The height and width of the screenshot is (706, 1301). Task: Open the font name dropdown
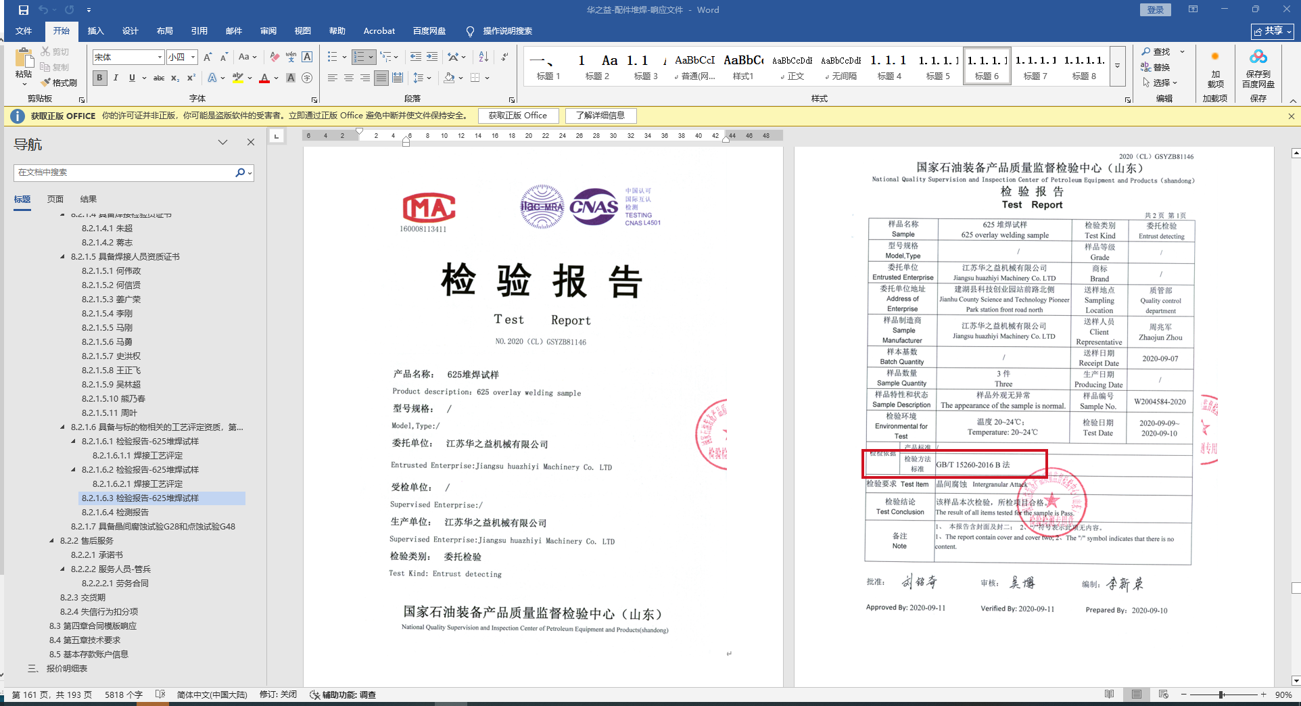[160, 57]
